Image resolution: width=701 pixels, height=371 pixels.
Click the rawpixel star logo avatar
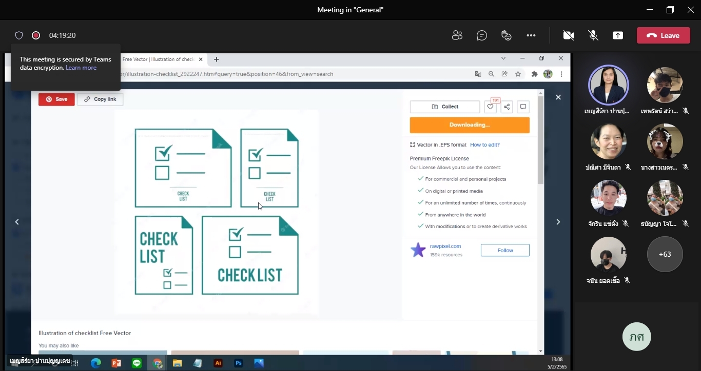tap(418, 250)
